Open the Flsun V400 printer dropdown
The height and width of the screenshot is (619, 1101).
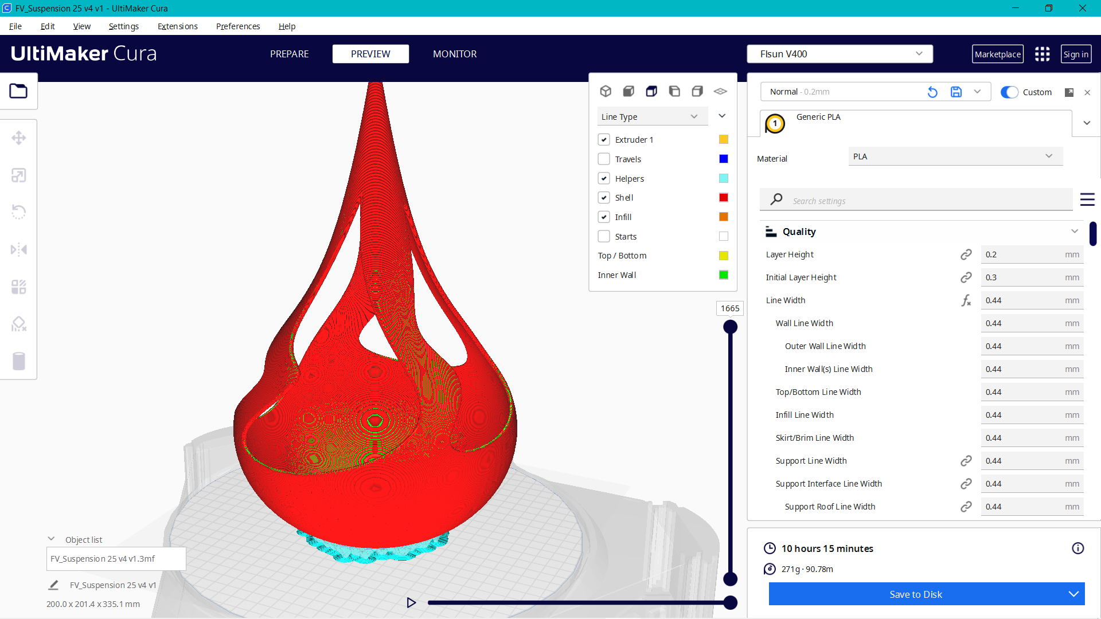[x=839, y=53]
